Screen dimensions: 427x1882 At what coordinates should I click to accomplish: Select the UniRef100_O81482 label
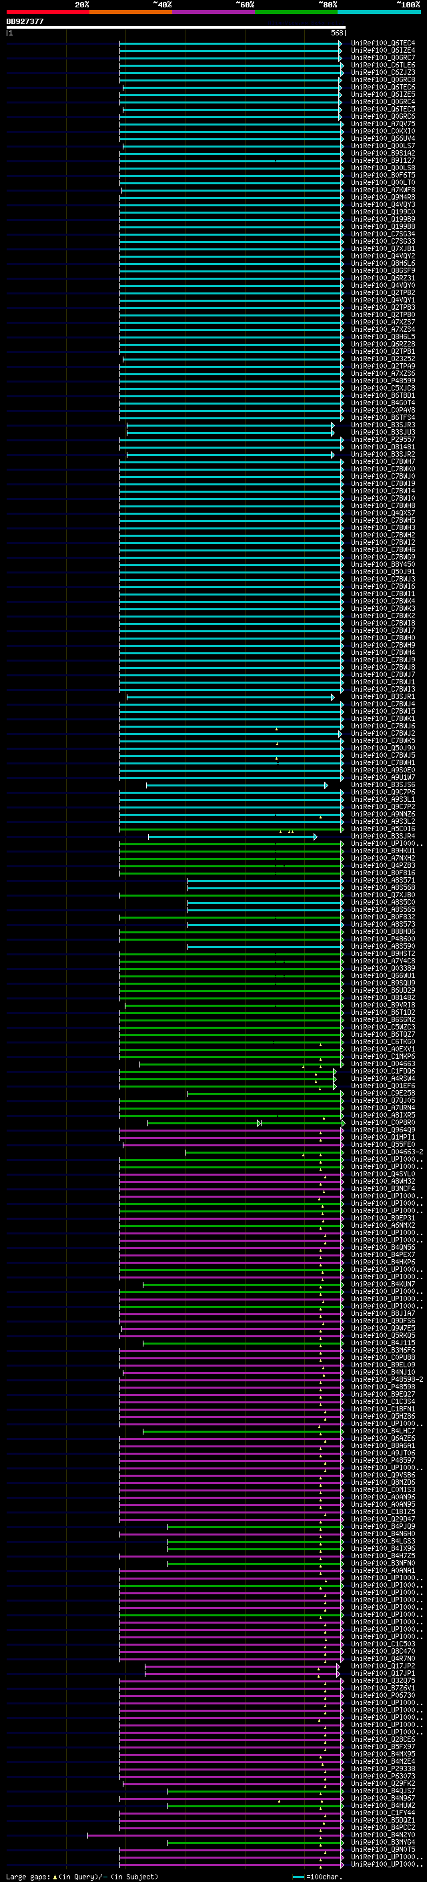tap(383, 998)
